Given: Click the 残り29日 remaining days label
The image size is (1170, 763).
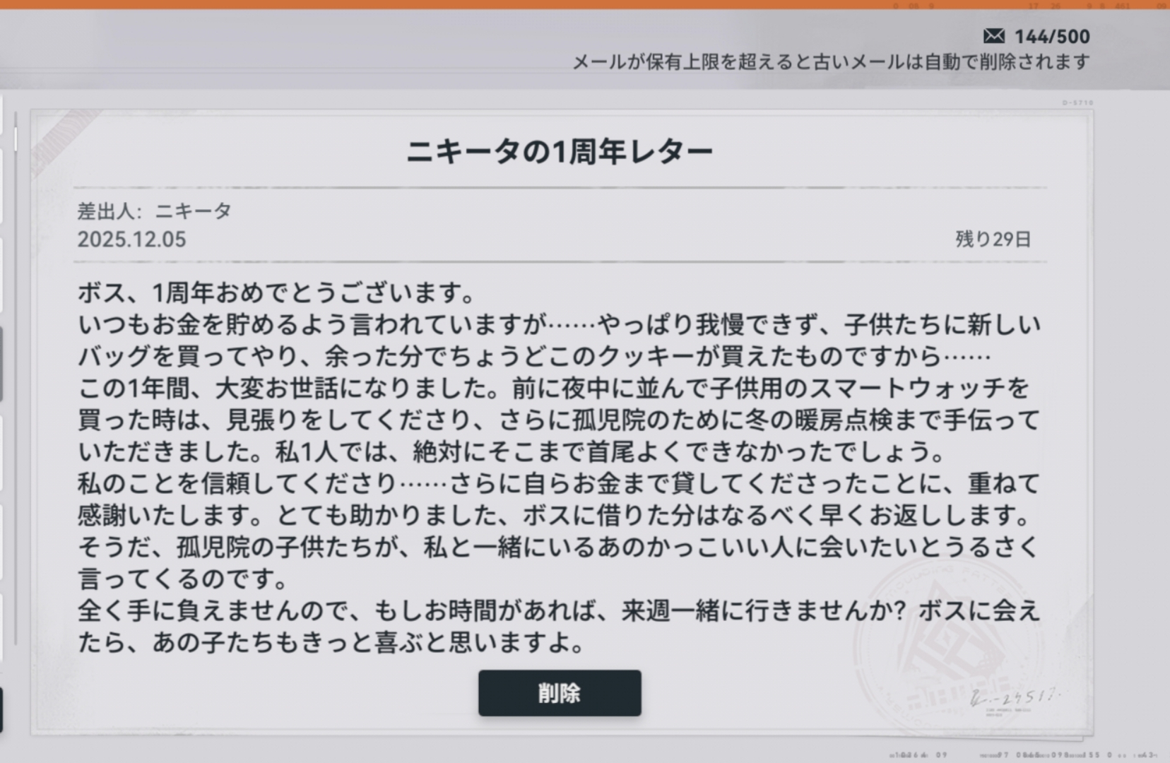Looking at the screenshot, I should 993,239.
